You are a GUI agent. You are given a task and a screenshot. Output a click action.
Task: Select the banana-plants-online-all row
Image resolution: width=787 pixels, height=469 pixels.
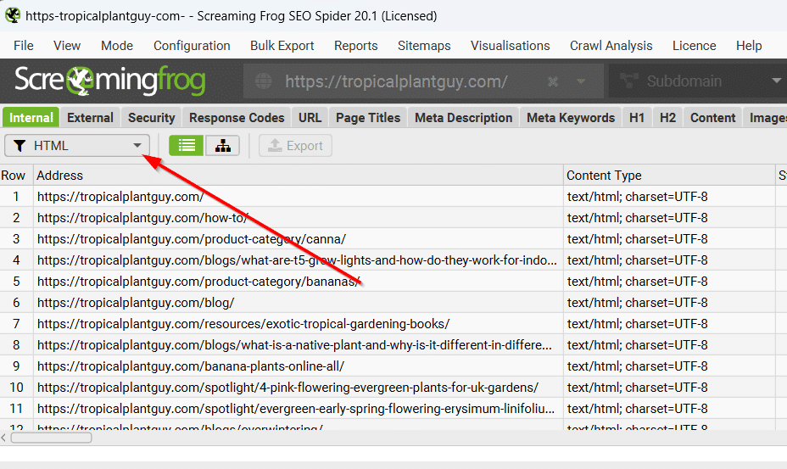[299, 366]
